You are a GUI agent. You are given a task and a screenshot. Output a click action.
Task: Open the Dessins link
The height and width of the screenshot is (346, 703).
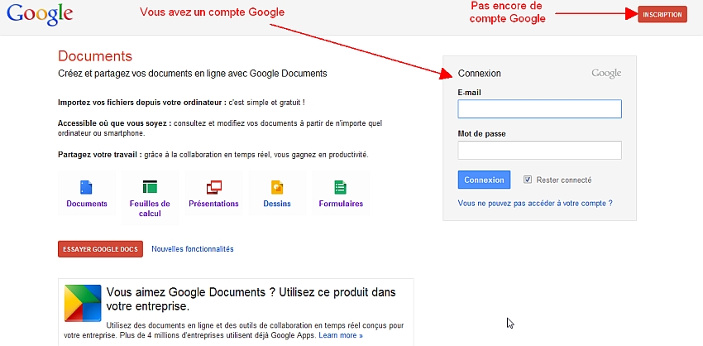click(x=277, y=204)
